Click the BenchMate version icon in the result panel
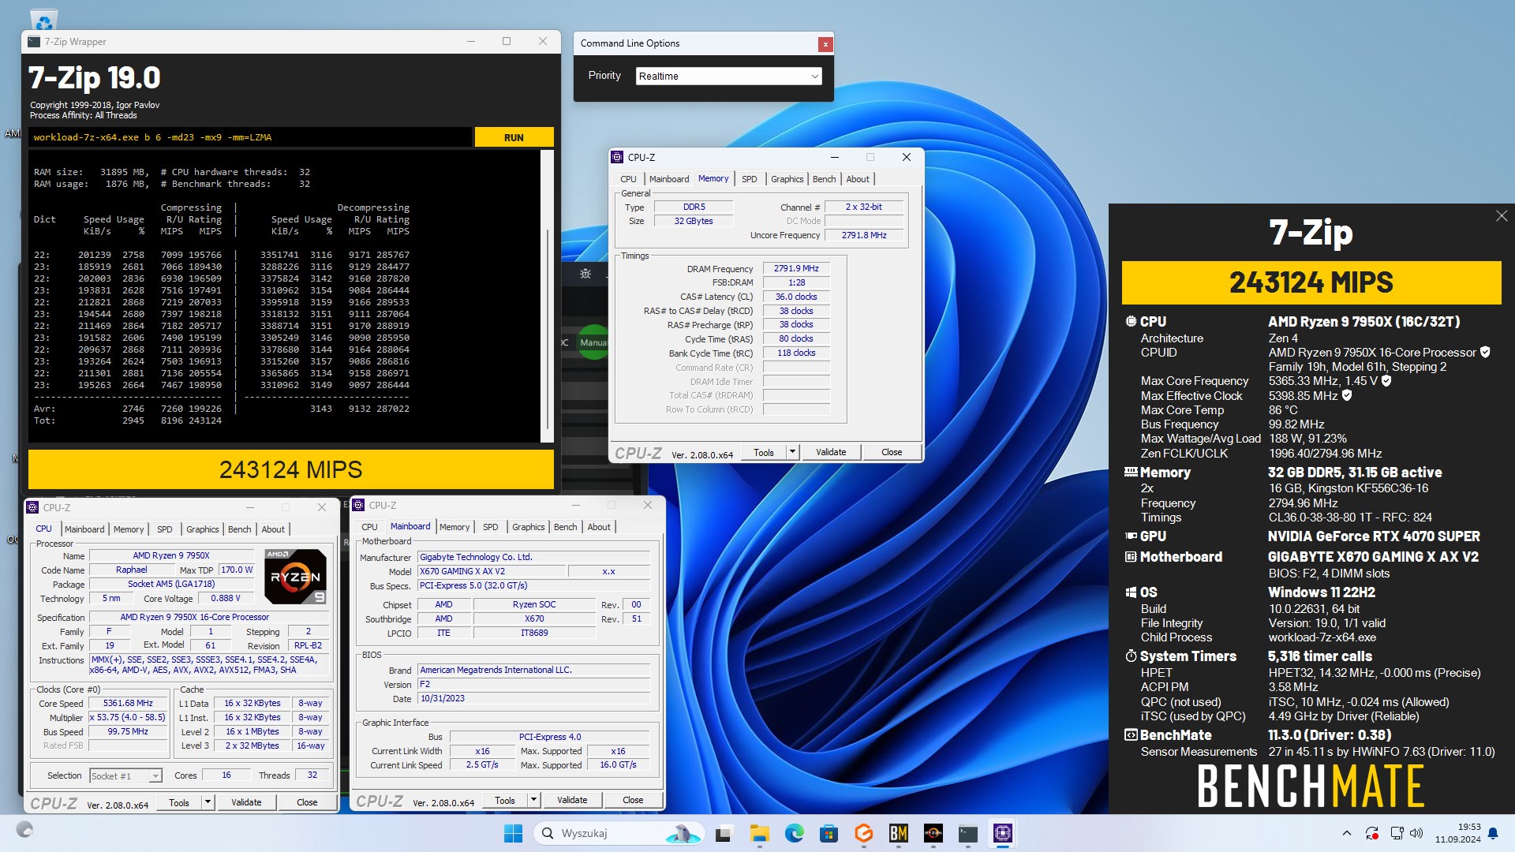1515x852 pixels. (1131, 735)
